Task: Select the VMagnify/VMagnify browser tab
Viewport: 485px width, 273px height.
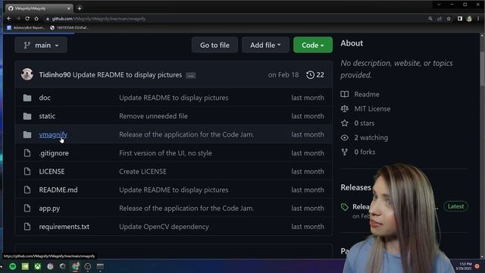Action: (39, 8)
